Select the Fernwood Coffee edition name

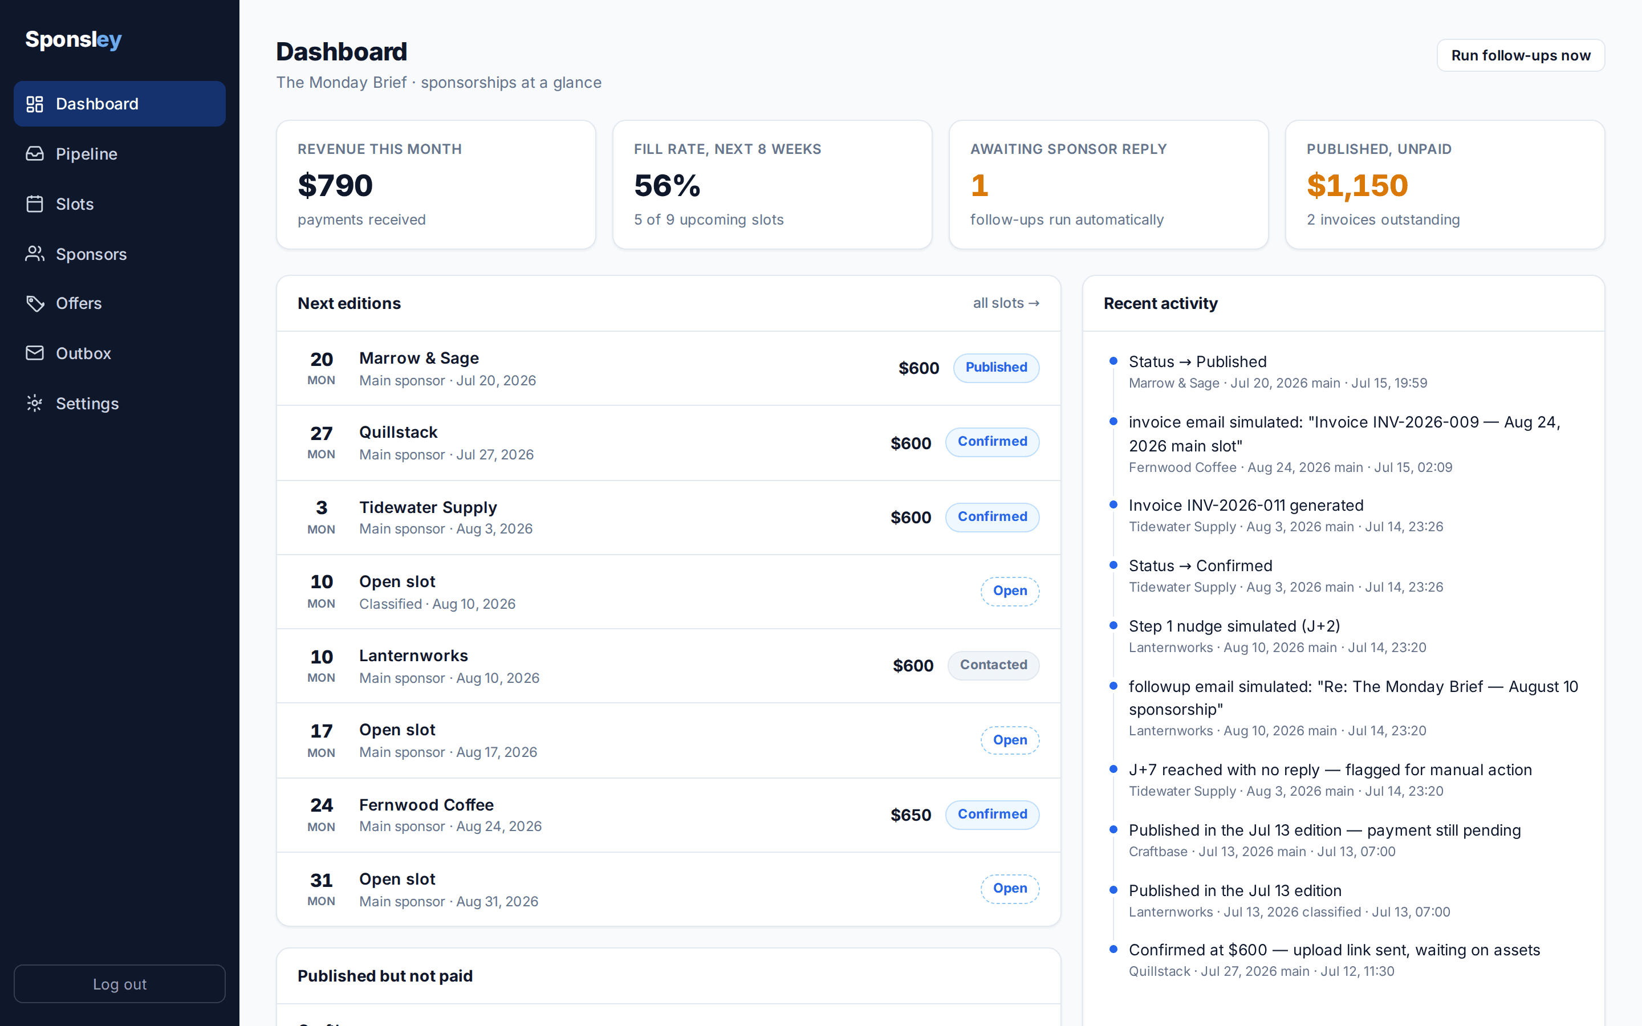(426, 805)
